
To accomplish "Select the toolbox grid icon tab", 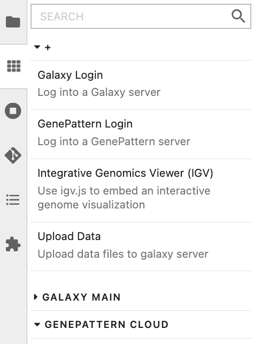I will pyautogui.click(x=14, y=66).
